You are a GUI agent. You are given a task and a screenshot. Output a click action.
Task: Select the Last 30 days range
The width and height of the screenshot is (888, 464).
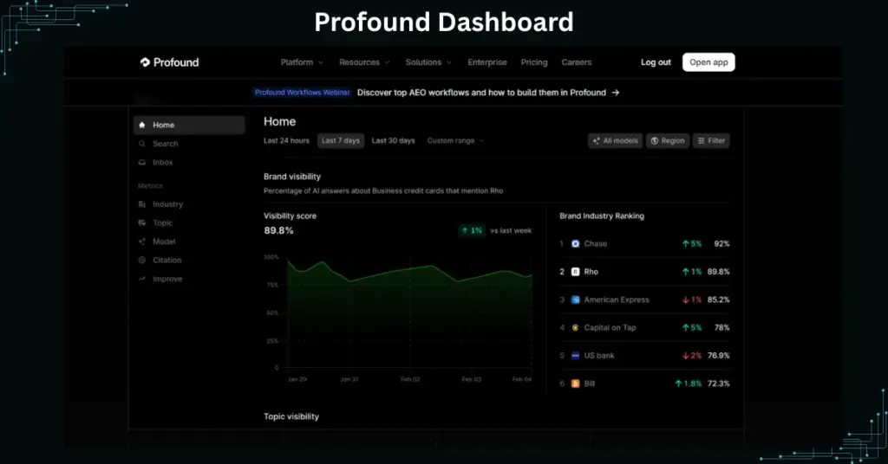point(393,140)
